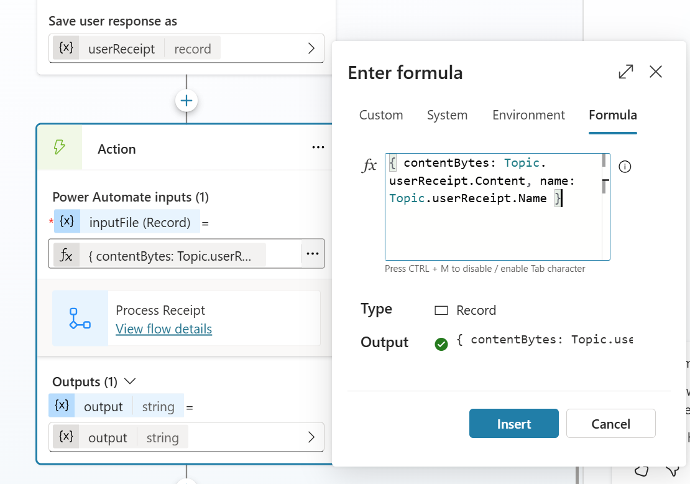Open the View flow details link
Screen dimensions: 690x484
(x=163, y=329)
